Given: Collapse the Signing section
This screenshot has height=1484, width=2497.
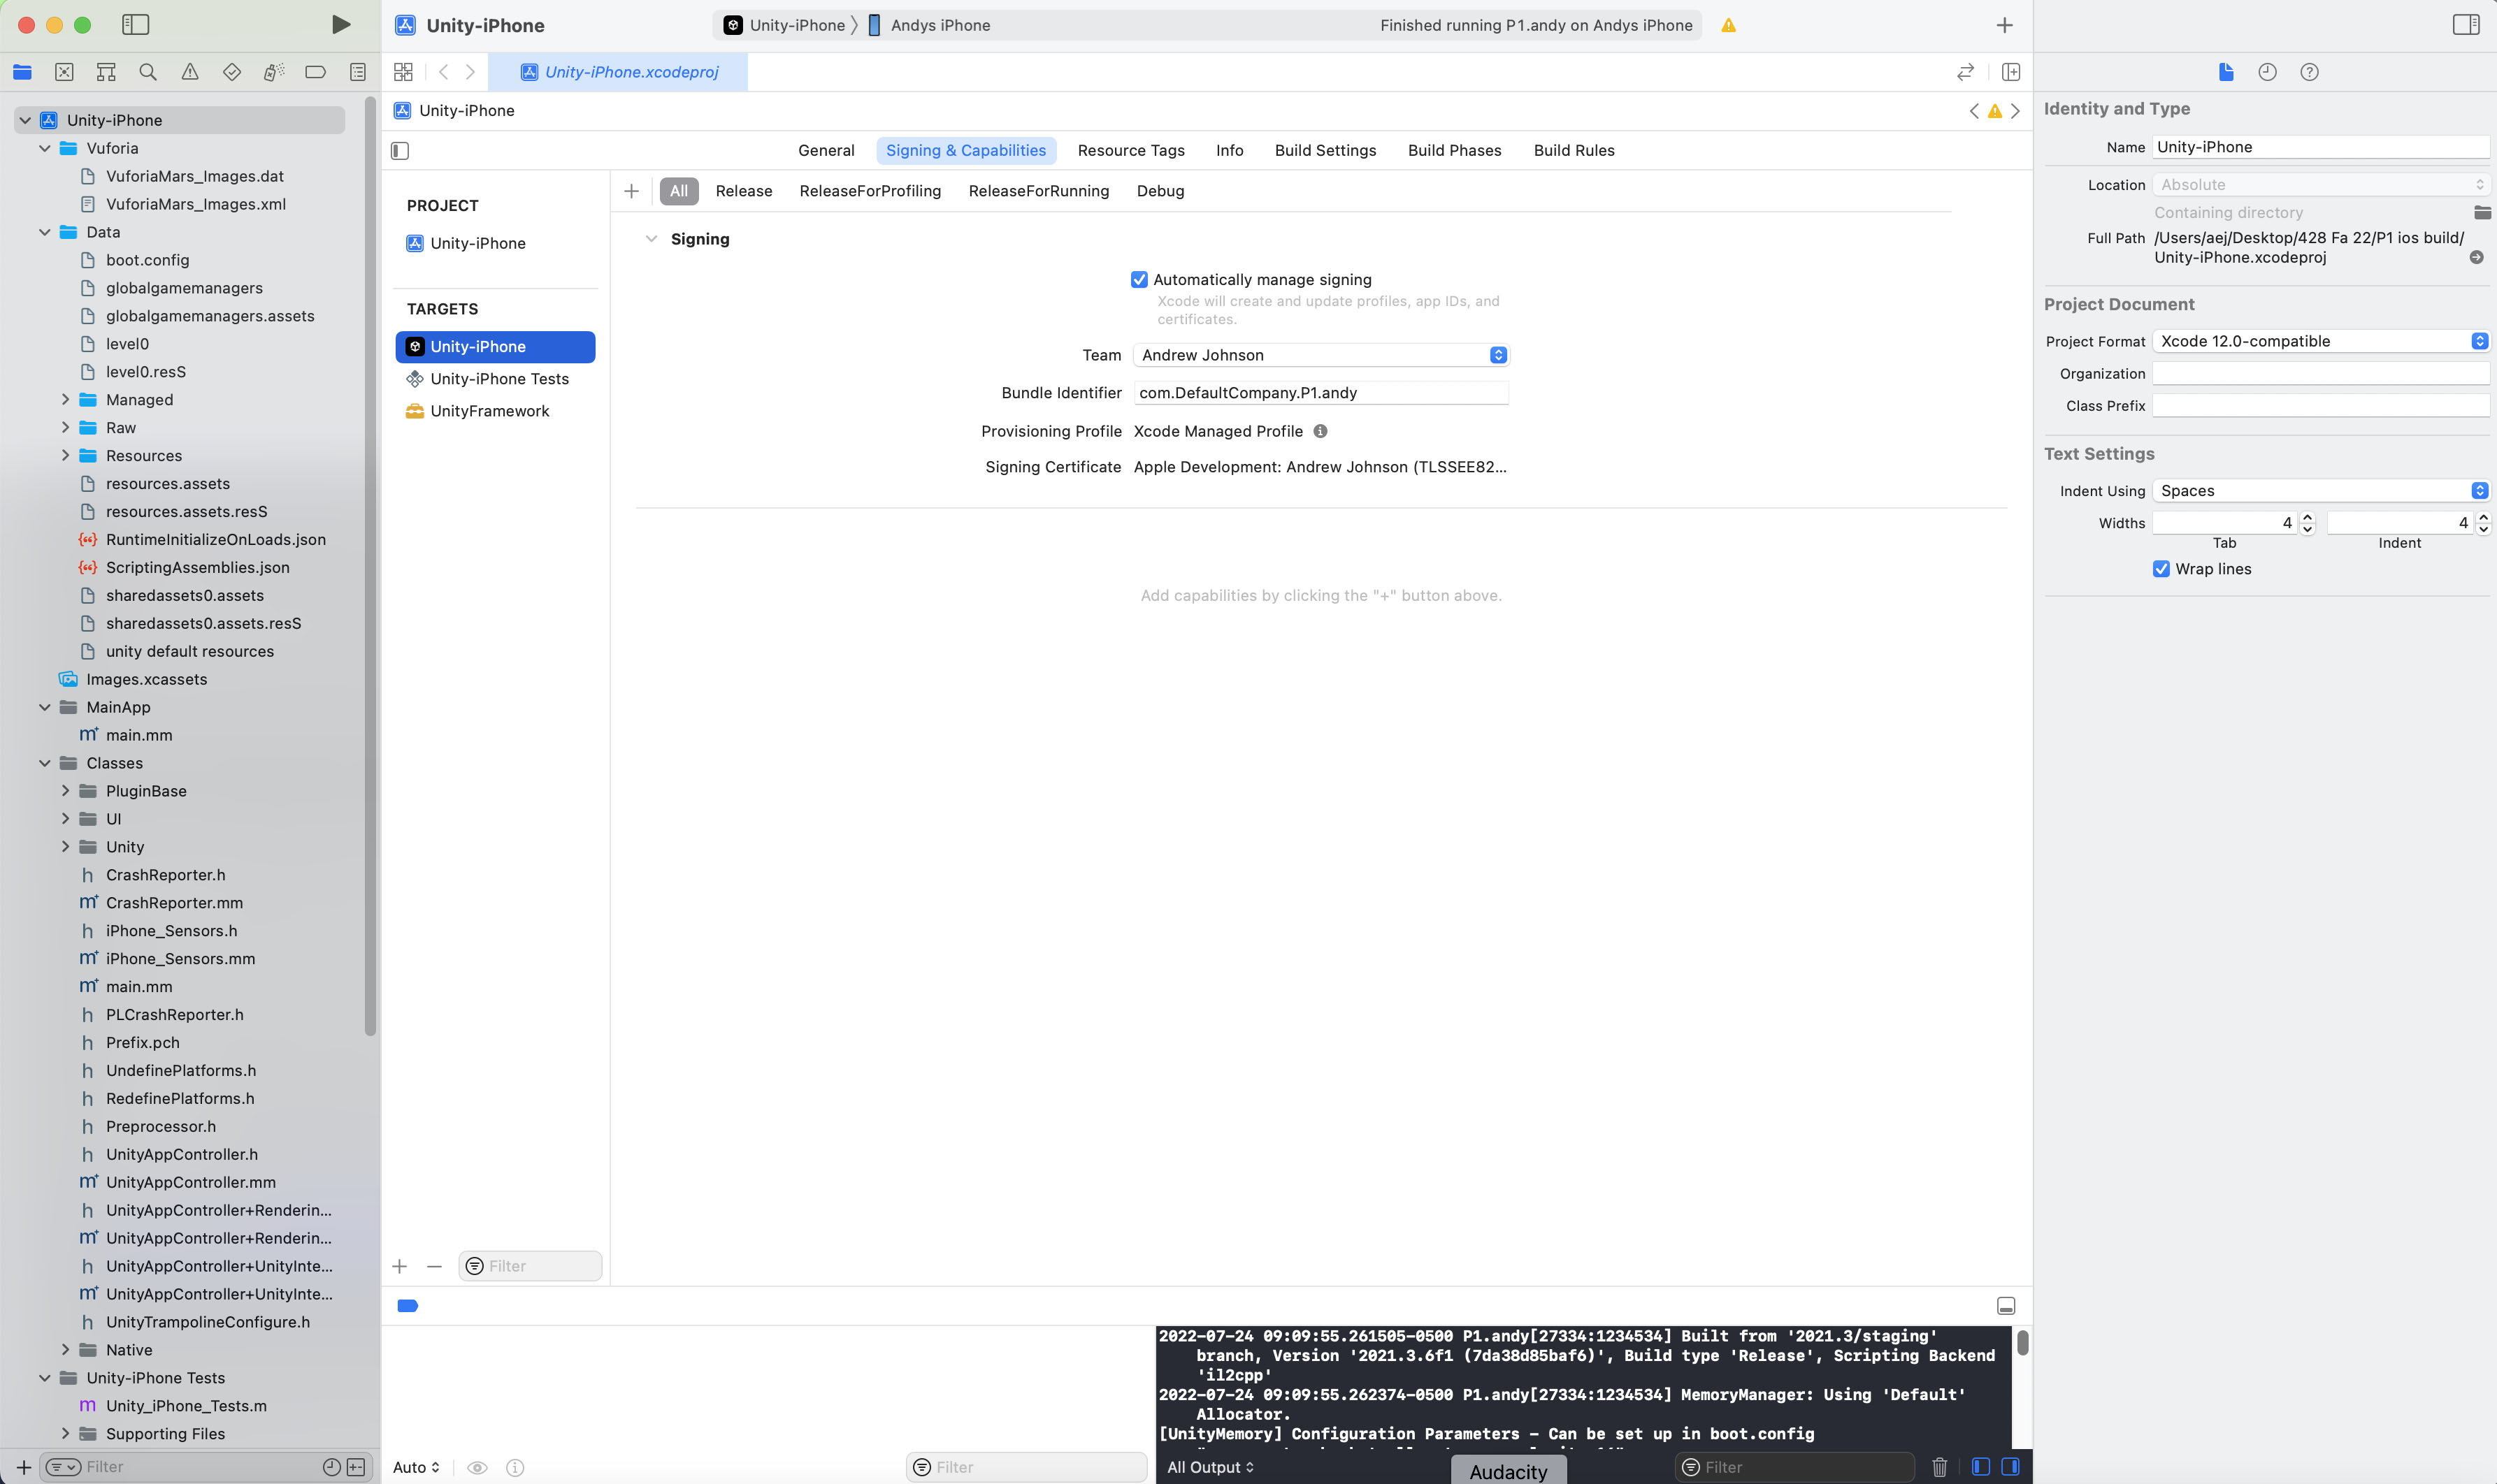Looking at the screenshot, I should pos(652,239).
